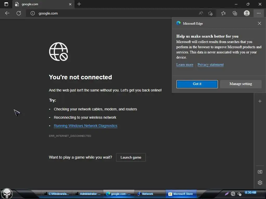
Task: Open the Network taskbar window
Action: 150,194
